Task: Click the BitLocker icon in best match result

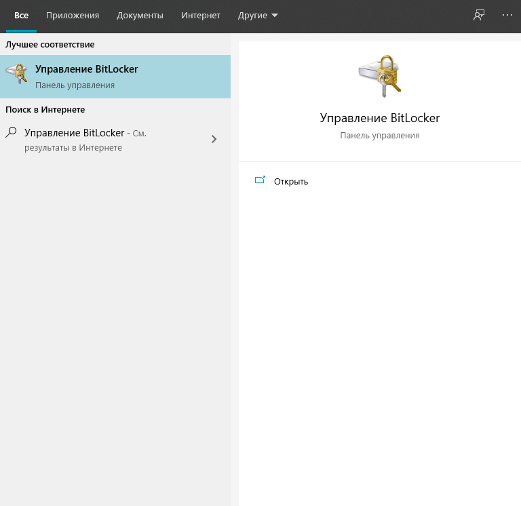Action: click(x=16, y=75)
